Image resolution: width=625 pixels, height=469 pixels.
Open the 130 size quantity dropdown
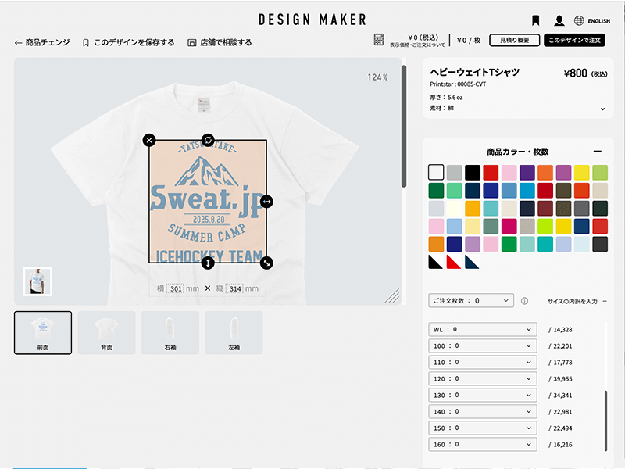[483, 395]
